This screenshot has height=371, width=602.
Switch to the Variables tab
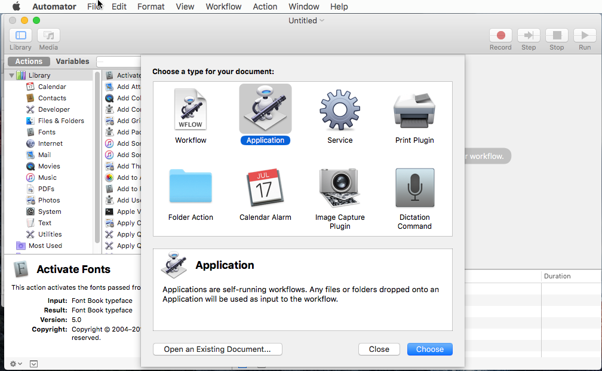[x=72, y=61]
